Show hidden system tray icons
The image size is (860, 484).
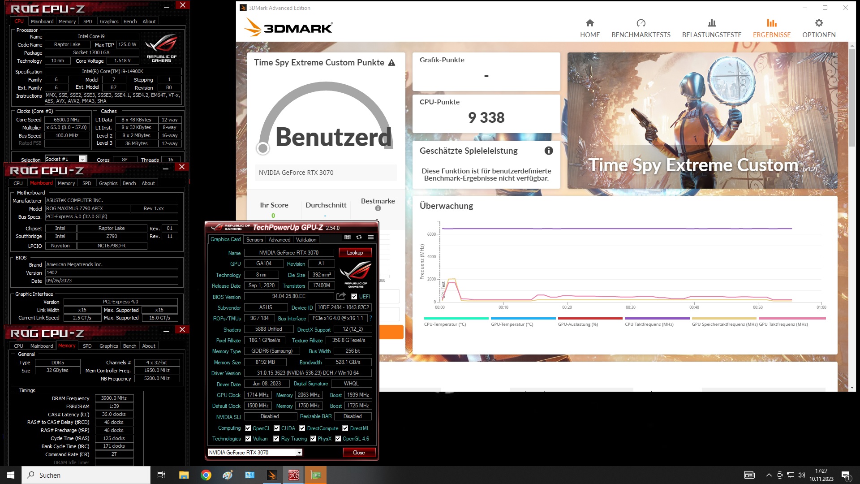click(x=769, y=475)
